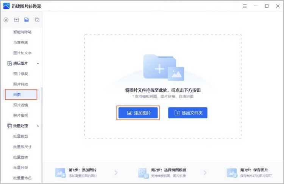Open 图片加文字 tool
Screen dimensions: 284x184
point(22,53)
